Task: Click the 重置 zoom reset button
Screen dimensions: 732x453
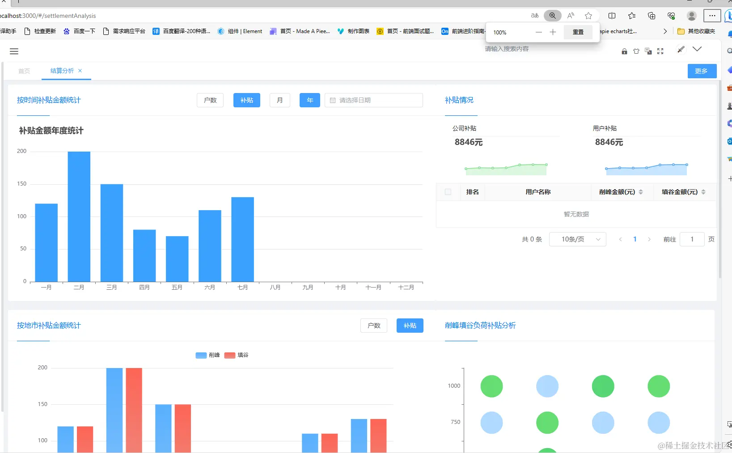Action: pos(578,32)
